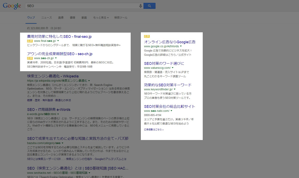The height and width of the screenshot is (178, 299).
Task: Click the www.keywordfinder.jp green URL
Action: click(158, 89)
